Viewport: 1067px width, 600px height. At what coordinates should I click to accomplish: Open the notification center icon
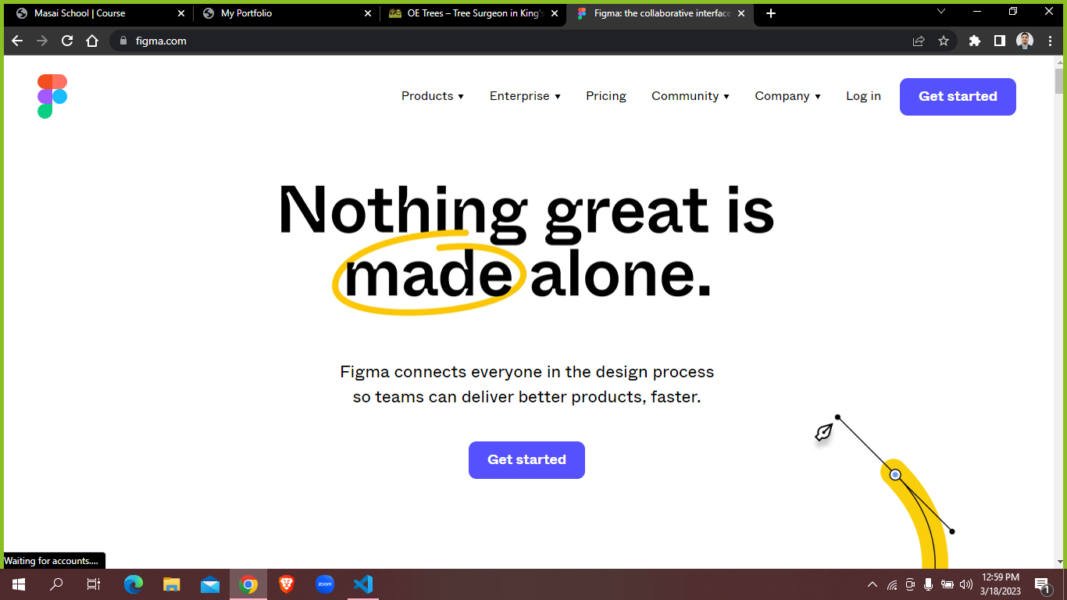[1042, 585]
